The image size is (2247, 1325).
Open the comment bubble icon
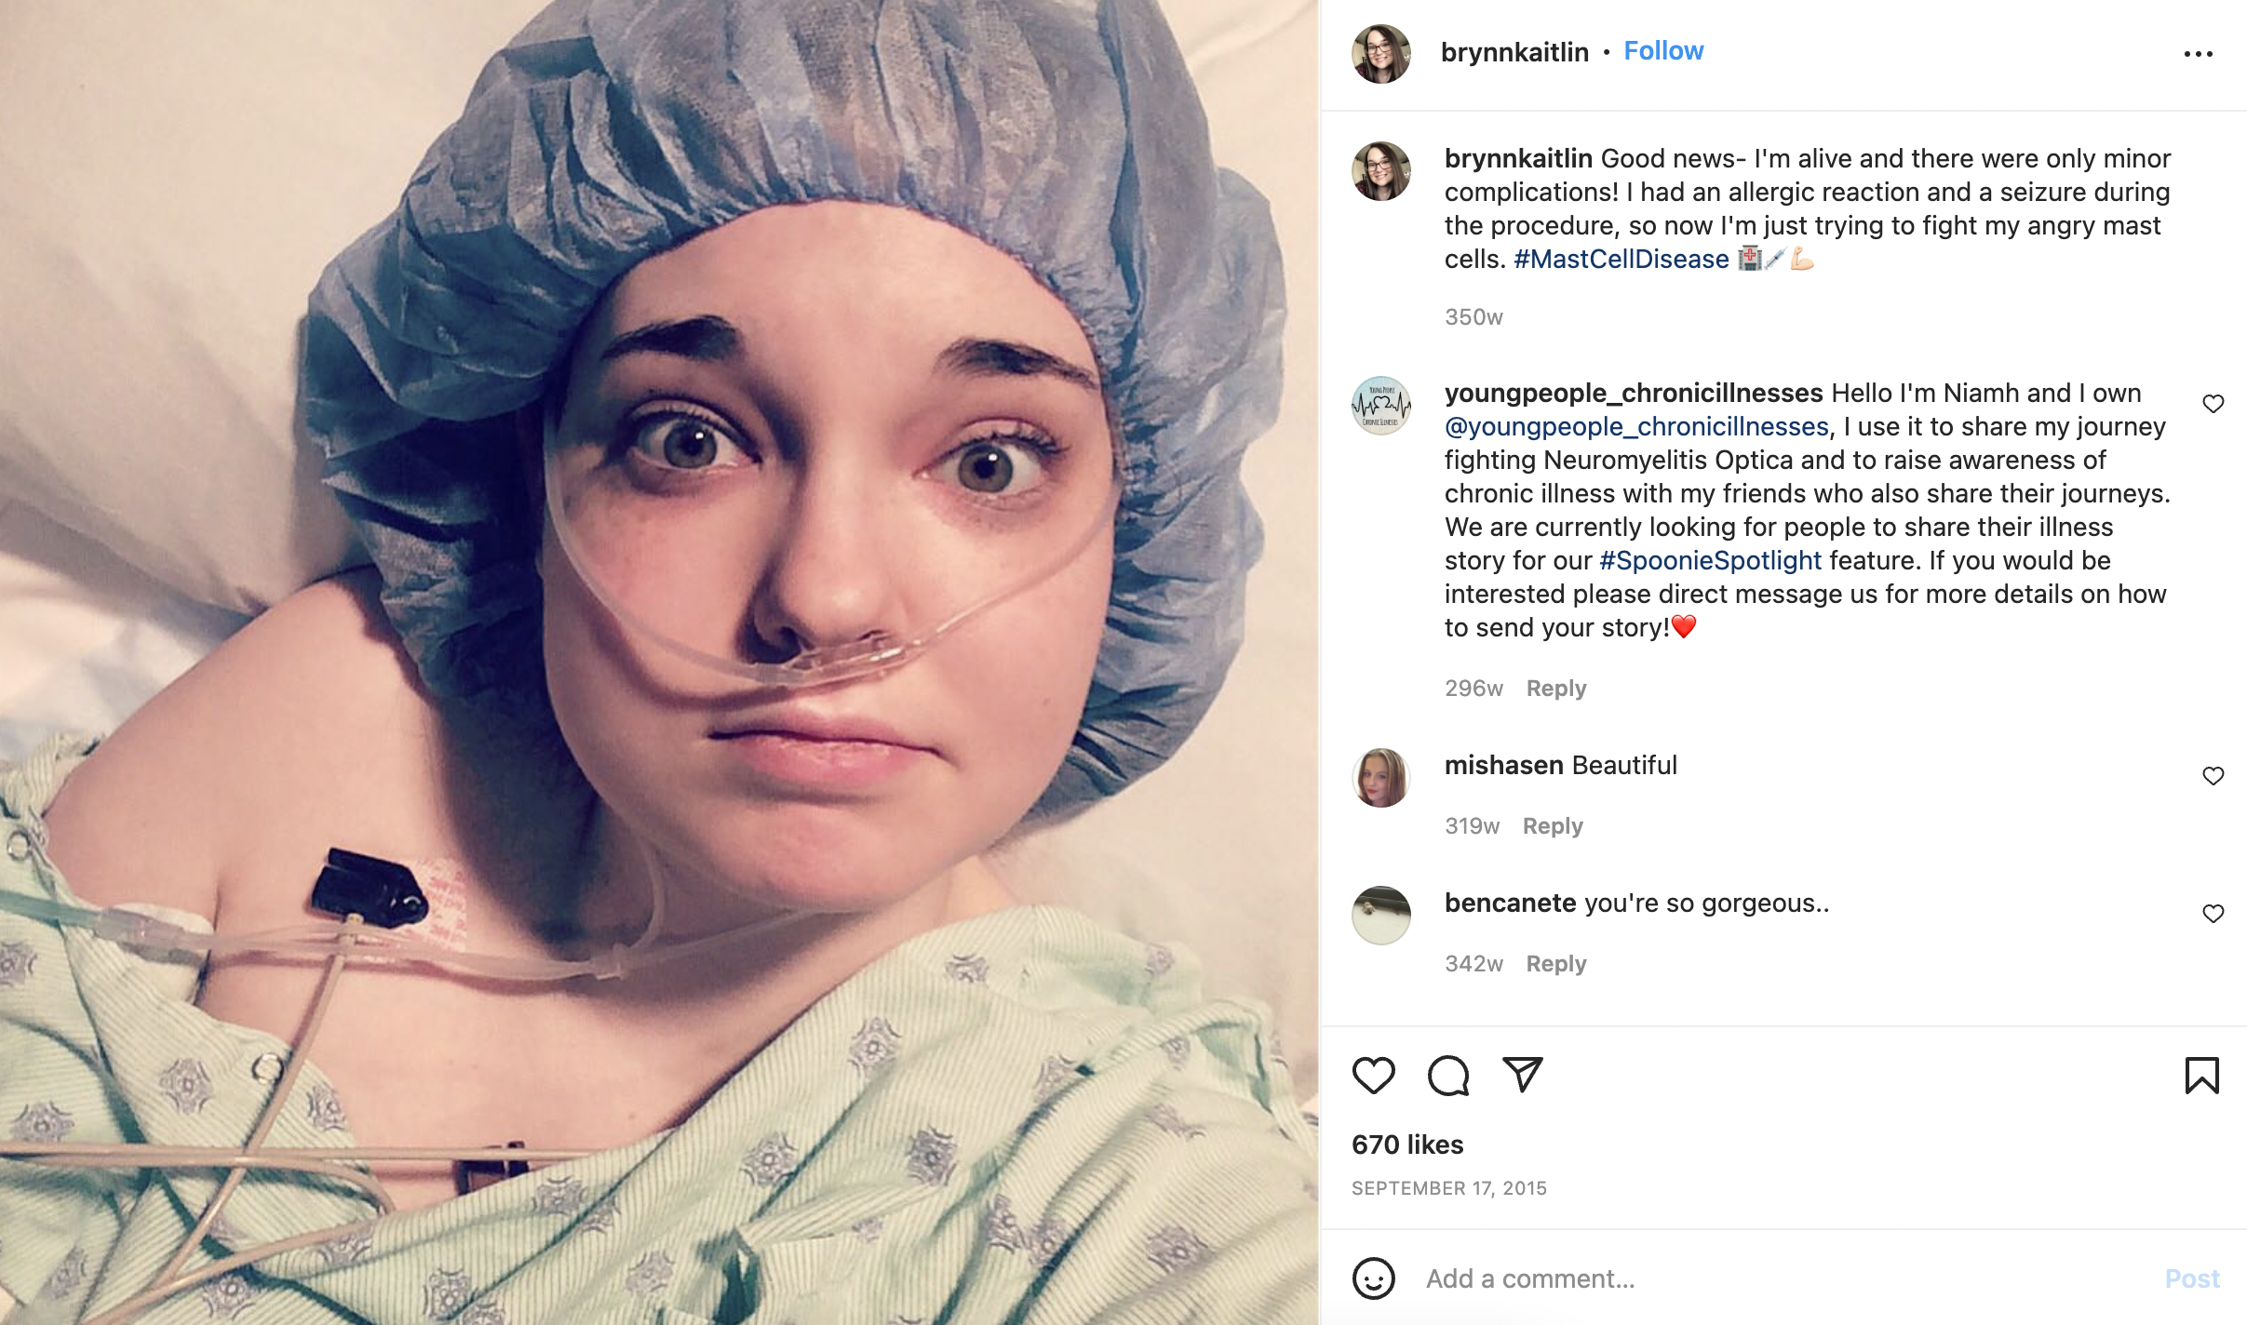[x=1448, y=1076]
